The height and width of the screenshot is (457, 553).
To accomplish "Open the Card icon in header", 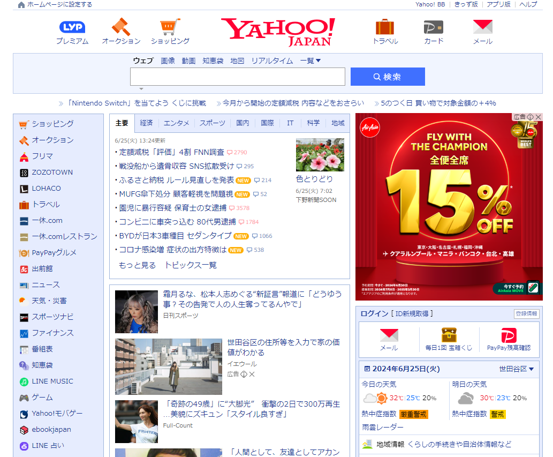I will (x=434, y=27).
